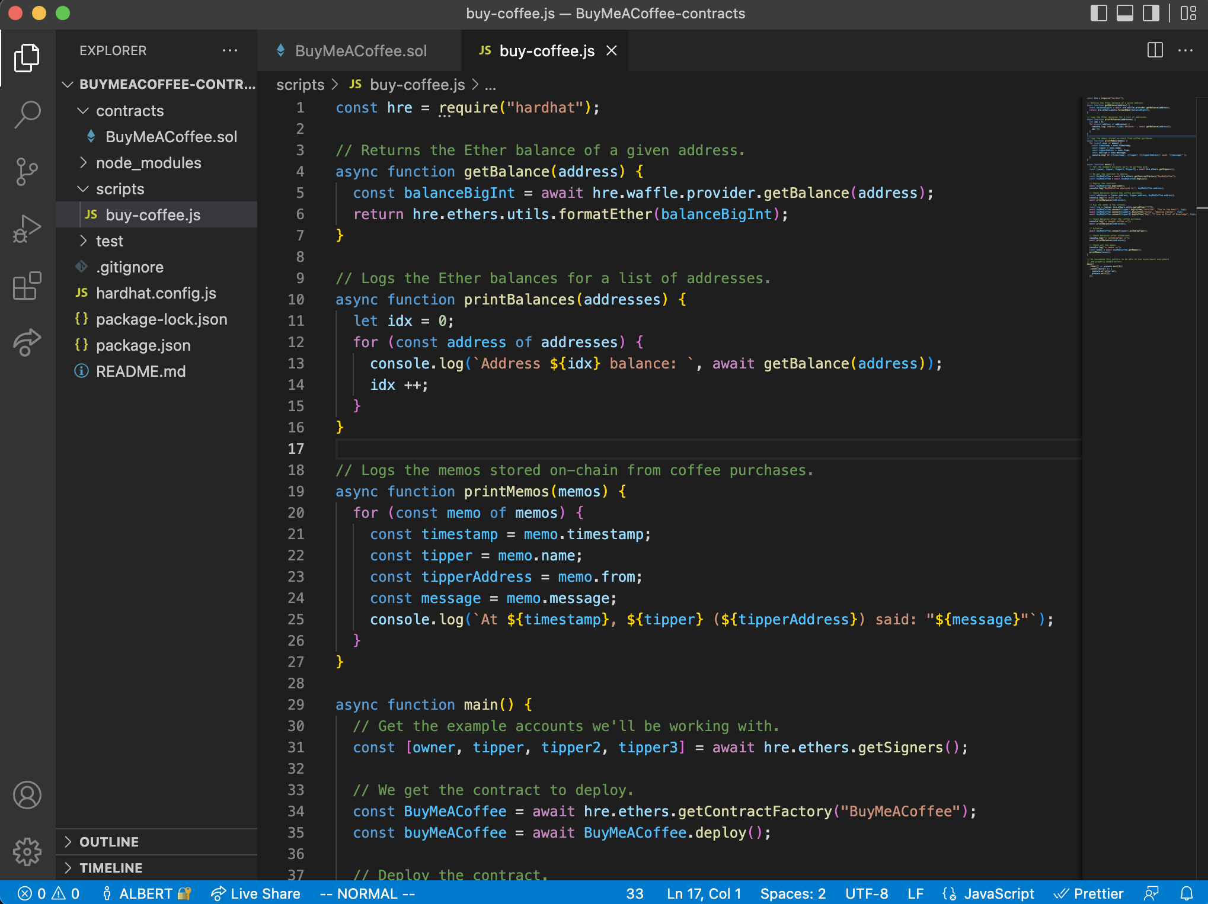Click the 33 status bar item
Viewport: 1208px width, 904px height.
click(x=635, y=893)
